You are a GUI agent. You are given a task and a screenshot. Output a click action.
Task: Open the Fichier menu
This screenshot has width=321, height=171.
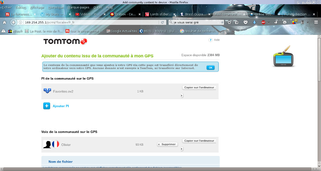click(x=7, y=7)
